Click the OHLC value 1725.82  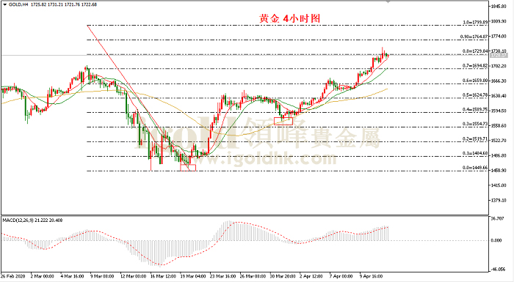coord(39,4)
